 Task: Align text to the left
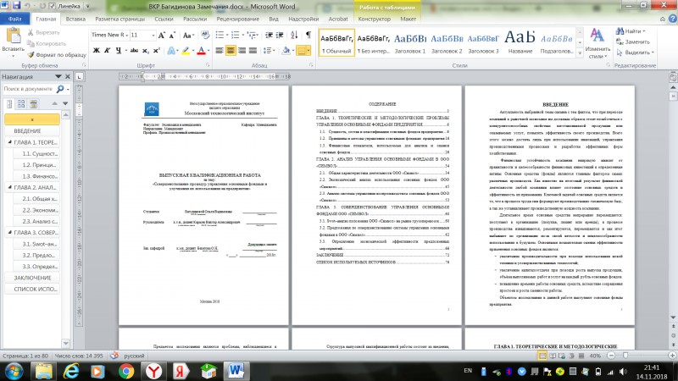pyautogui.click(x=220, y=51)
